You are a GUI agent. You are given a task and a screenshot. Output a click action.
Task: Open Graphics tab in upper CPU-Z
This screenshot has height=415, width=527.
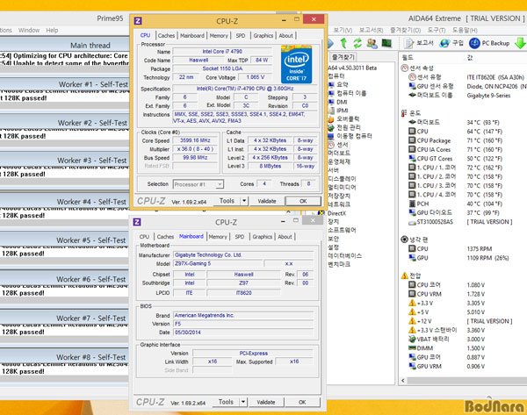tap(263, 36)
